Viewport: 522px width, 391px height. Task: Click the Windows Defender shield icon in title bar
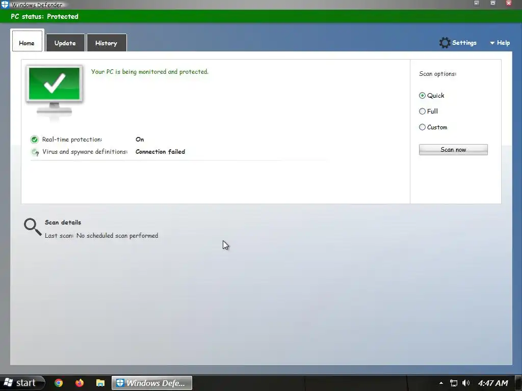(x=5, y=5)
